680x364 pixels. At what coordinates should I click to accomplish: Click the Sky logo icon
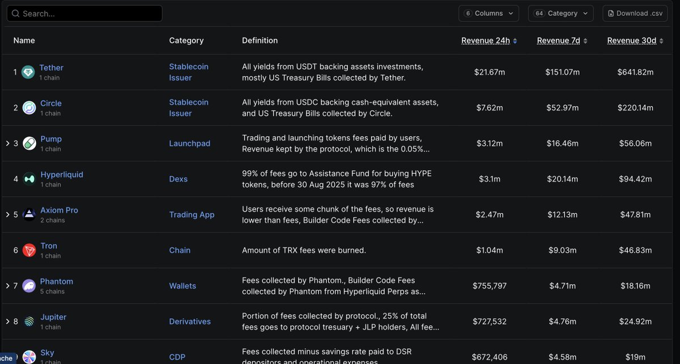click(x=29, y=357)
